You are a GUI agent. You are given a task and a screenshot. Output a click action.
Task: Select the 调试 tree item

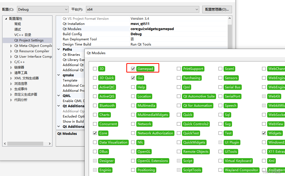[x=18, y=29]
